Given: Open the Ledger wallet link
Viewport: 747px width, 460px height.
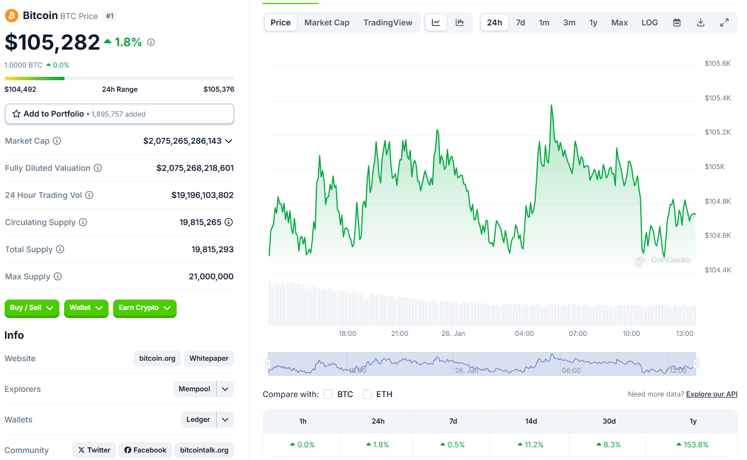Looking at the screenshot, I should [x=198, y=420].
